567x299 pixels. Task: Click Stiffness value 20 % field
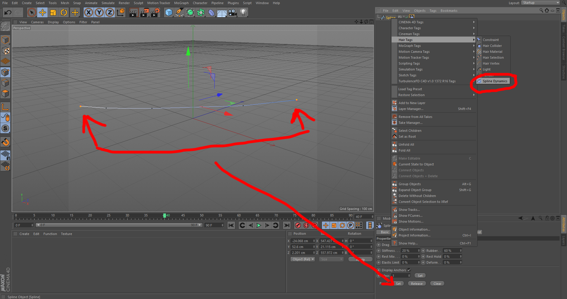coord(410,251)
